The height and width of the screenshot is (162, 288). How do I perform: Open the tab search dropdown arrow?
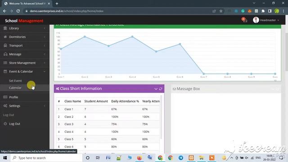coord(254,3)
